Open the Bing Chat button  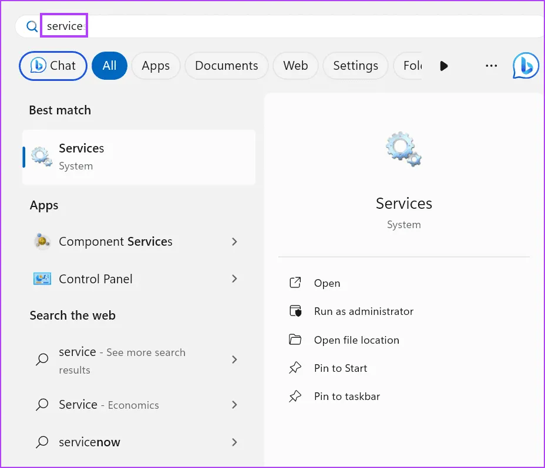[53, 66]
